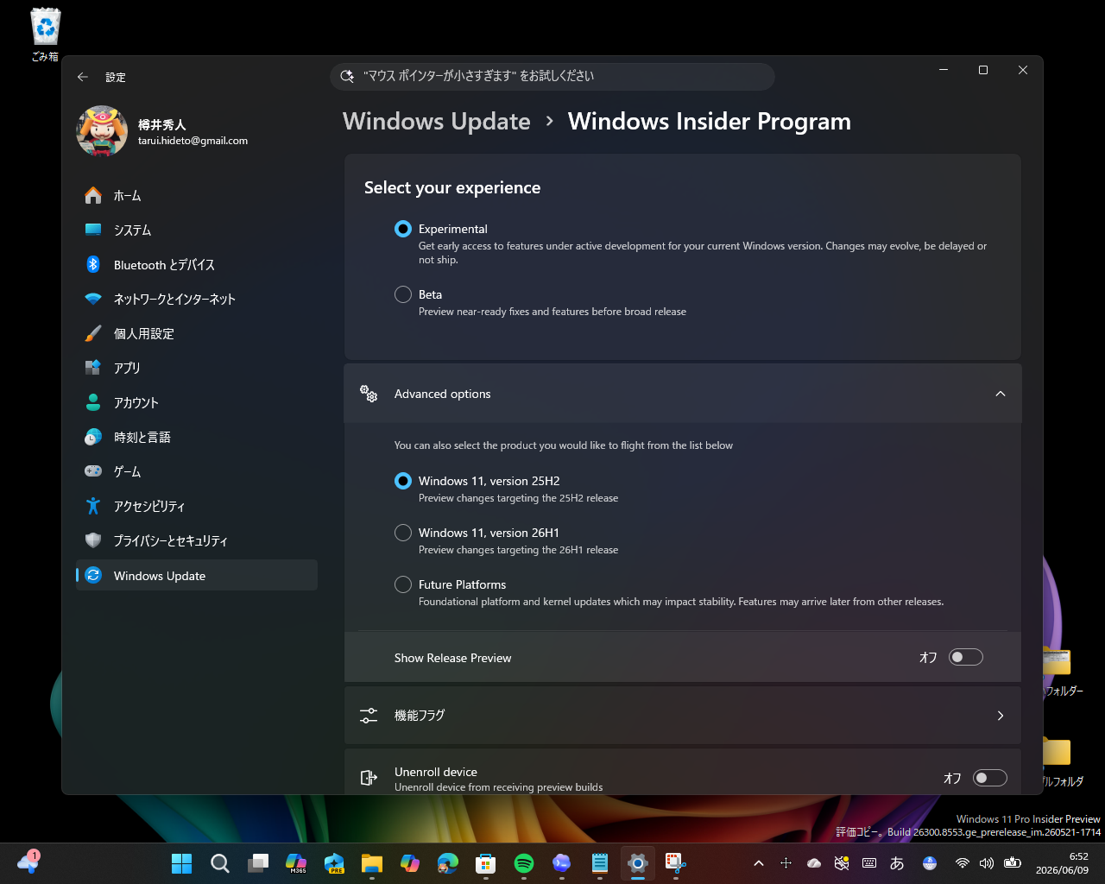Open the Windows Start menu
Image resolution: width=1105 pixels, height=884 pixels.
click(182, 863)
